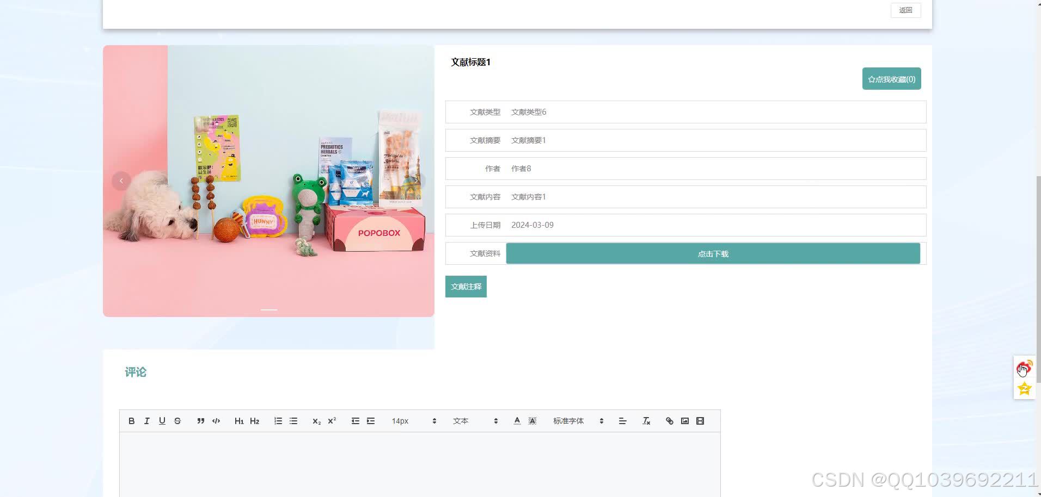Select the 文献内容1 value text
The width and height of the screenshot is (1041, 497).
coord(529,197)
